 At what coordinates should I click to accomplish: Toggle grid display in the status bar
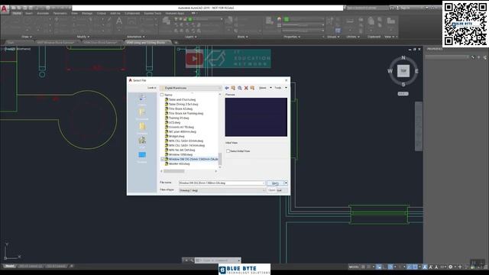coord(363,267)
